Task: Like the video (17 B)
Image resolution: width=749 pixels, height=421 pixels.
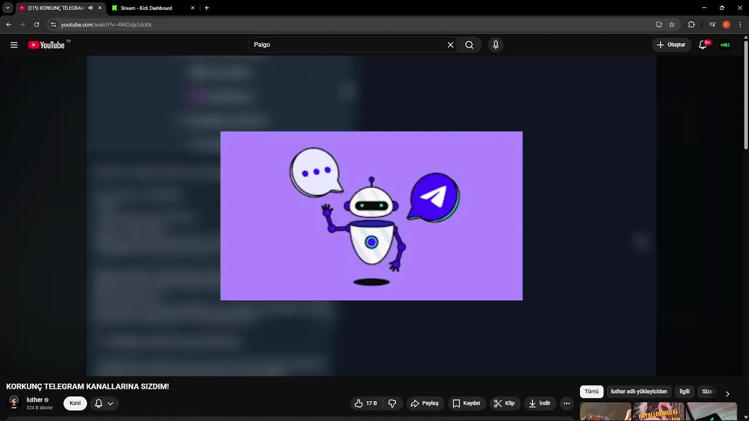Action: (x=366, y=403)
